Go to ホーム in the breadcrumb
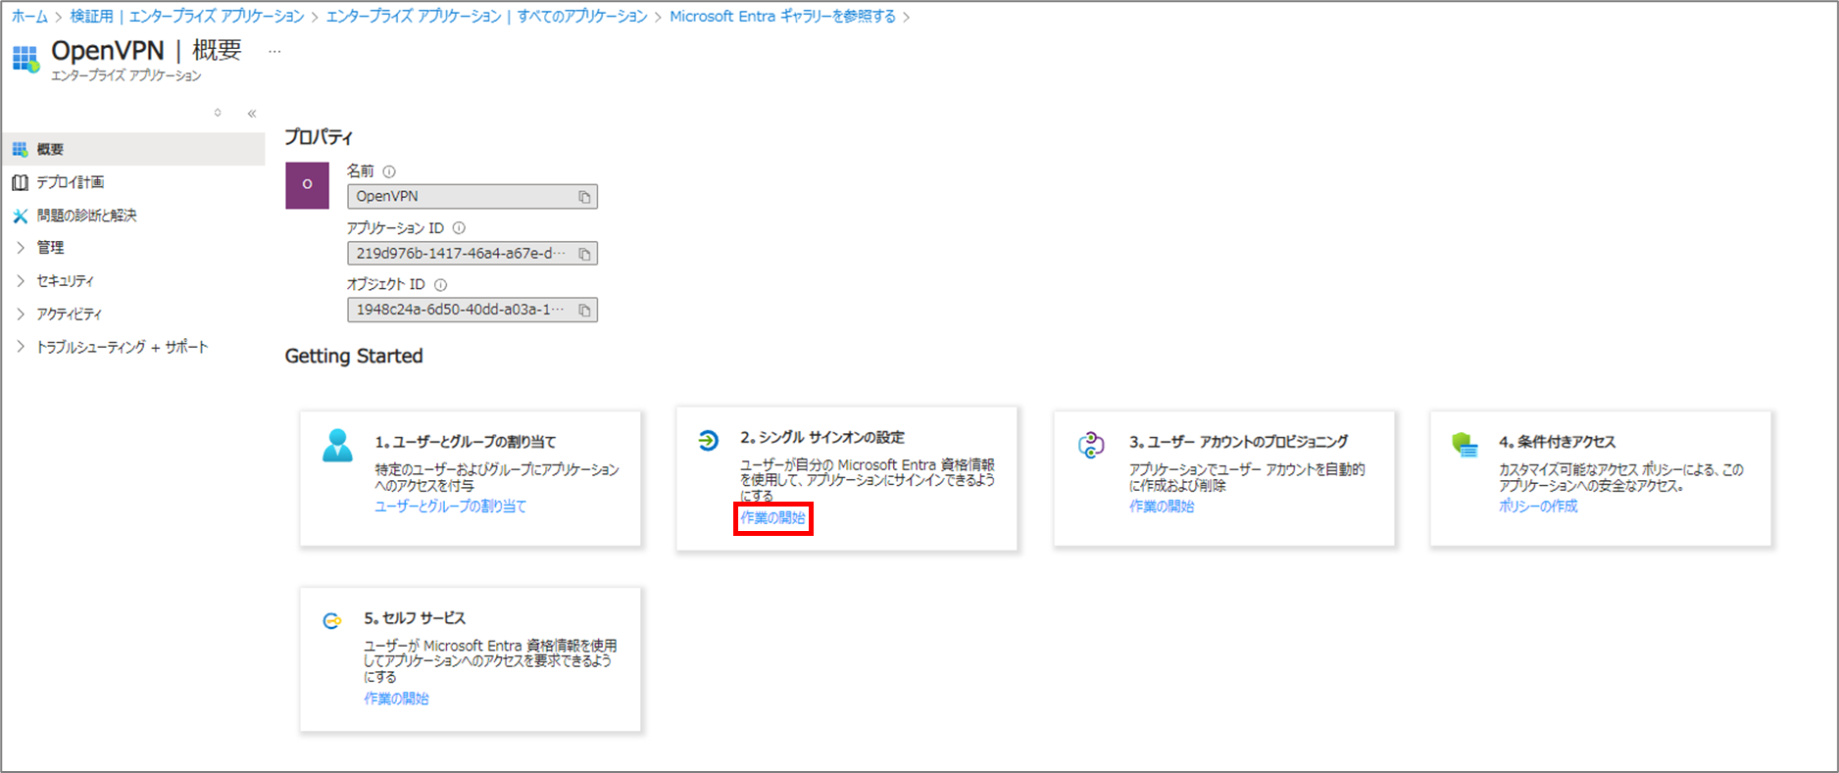 [x=29, y=17]
